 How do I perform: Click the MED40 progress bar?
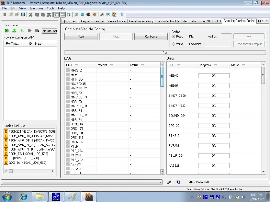pyautogui.click(x=214, y=76)
